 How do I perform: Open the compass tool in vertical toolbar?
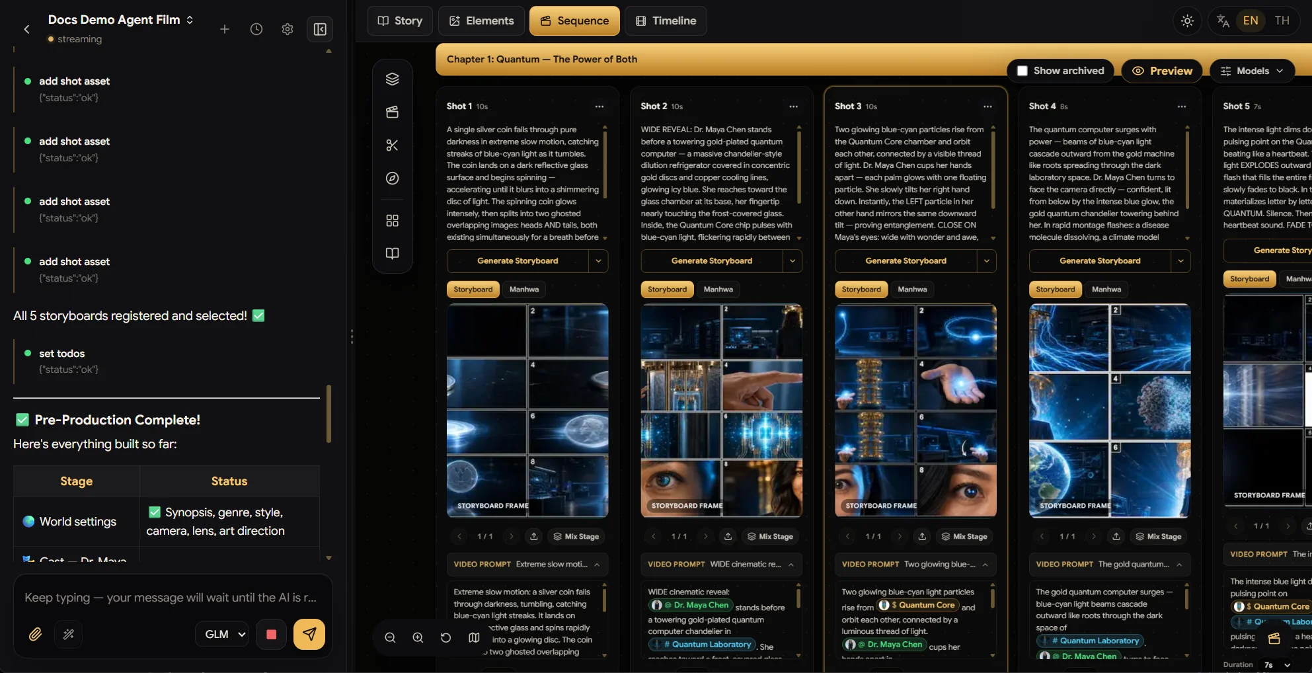click(x=393, y=178)
